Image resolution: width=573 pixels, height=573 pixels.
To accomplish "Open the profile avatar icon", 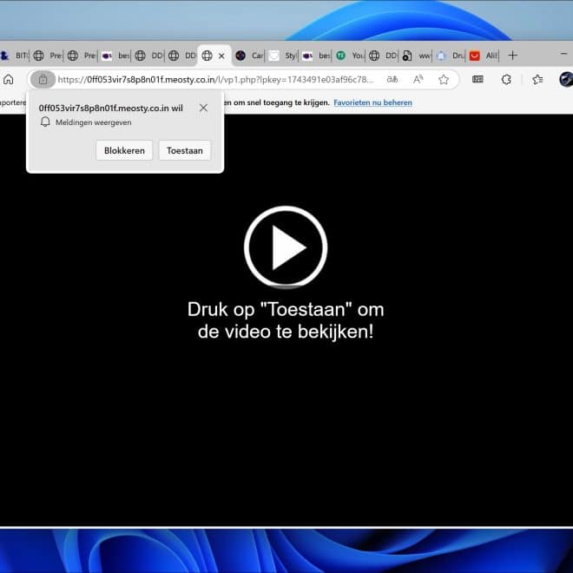I will tap(566, 79).
